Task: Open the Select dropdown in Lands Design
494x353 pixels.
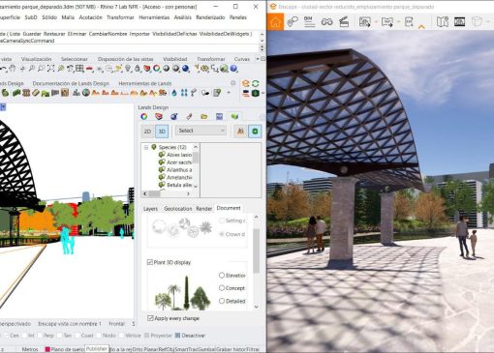Action: pos(201,131)
